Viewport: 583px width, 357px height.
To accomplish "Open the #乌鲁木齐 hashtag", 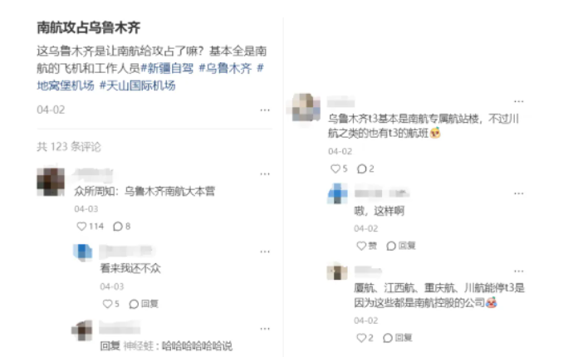I will coord(225,68).
